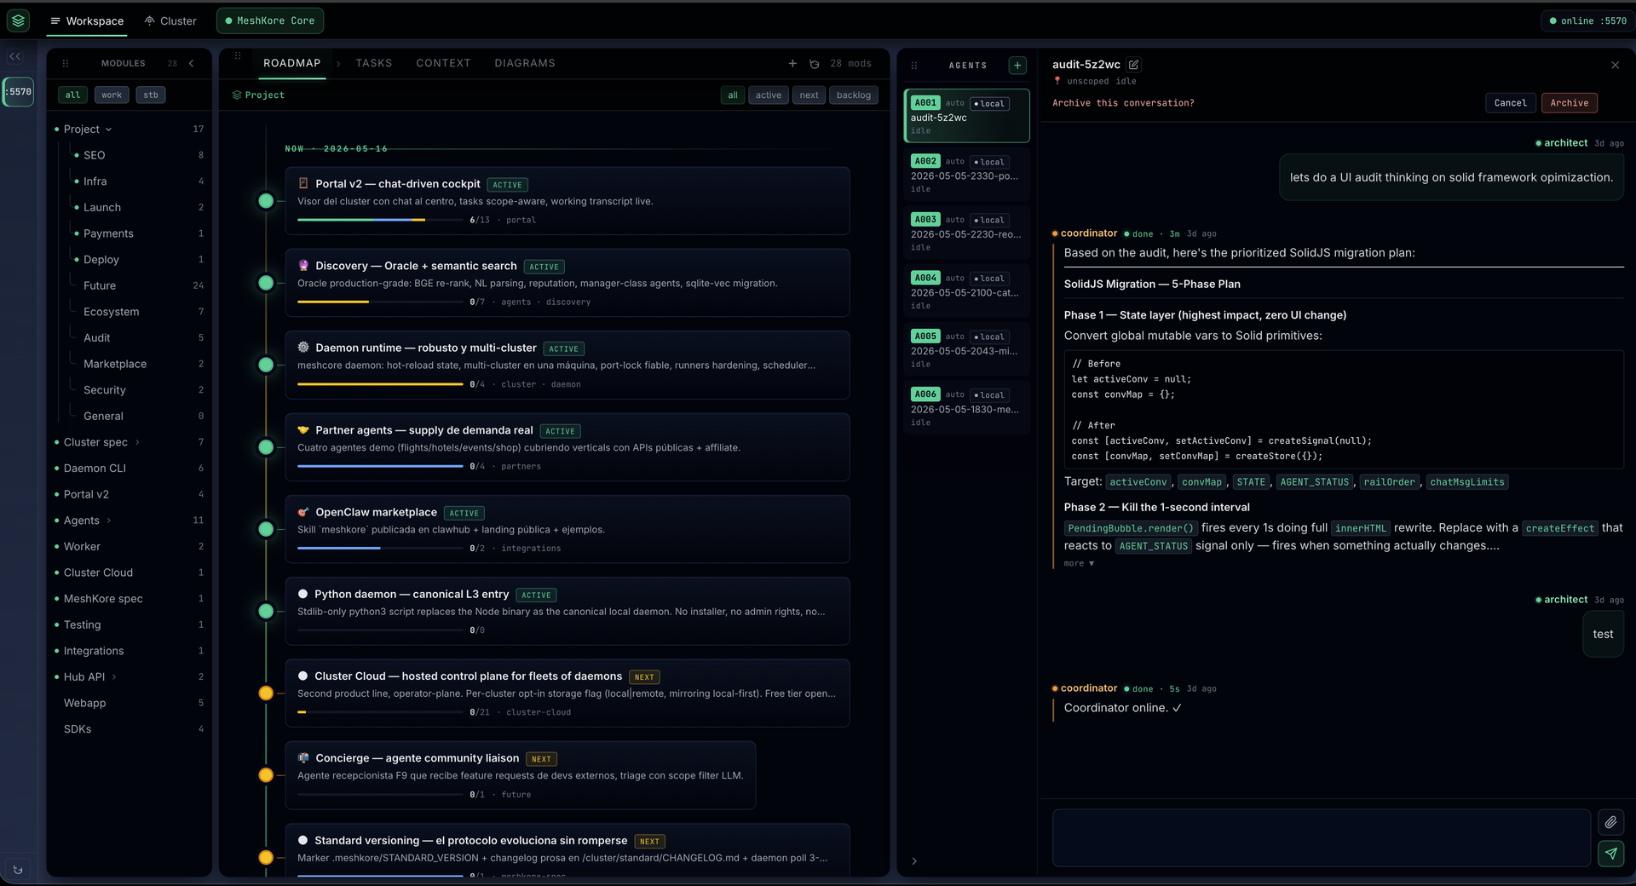
Task: Click the bottom-left sidebar refresh icon
Action: coord(18,870)
